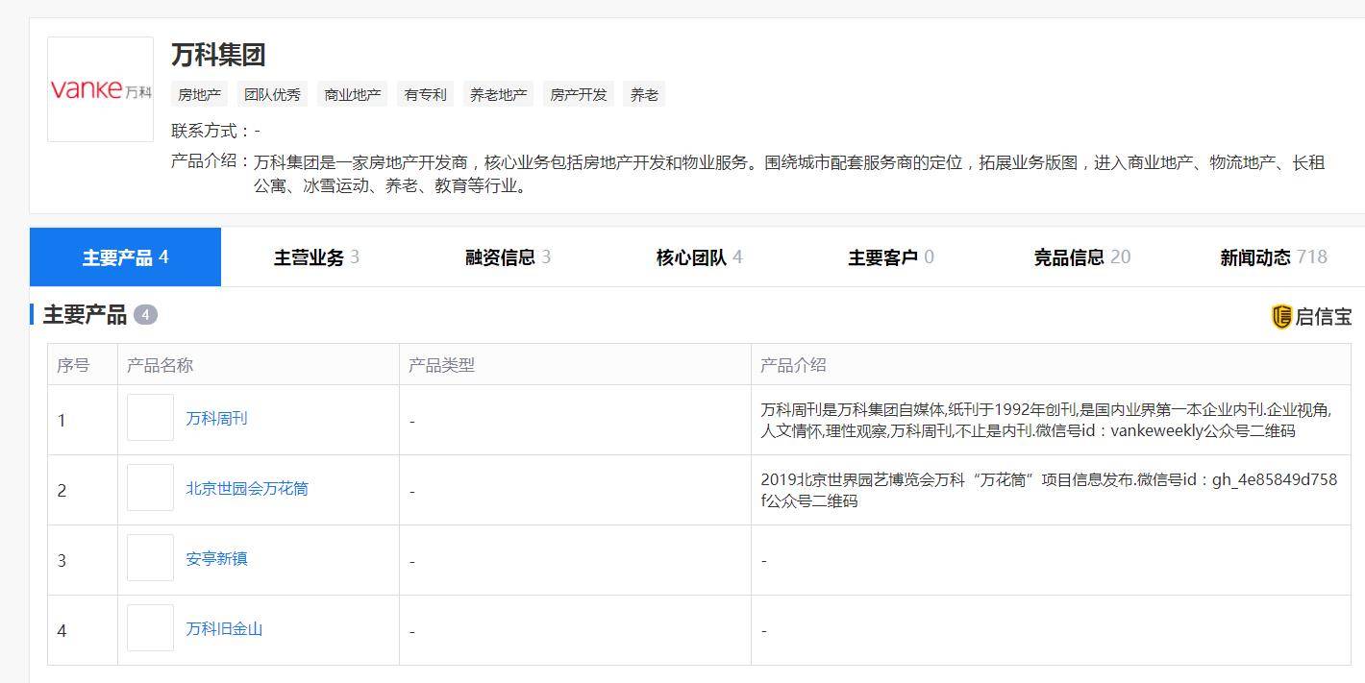Switch to the 主营业务 tab
The height and width of the screenshot is (683, 1365).
[316, 257]
